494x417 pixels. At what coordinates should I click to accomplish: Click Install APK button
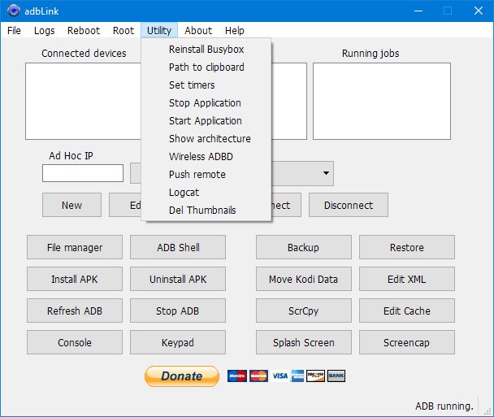click(x=75, y=279)
